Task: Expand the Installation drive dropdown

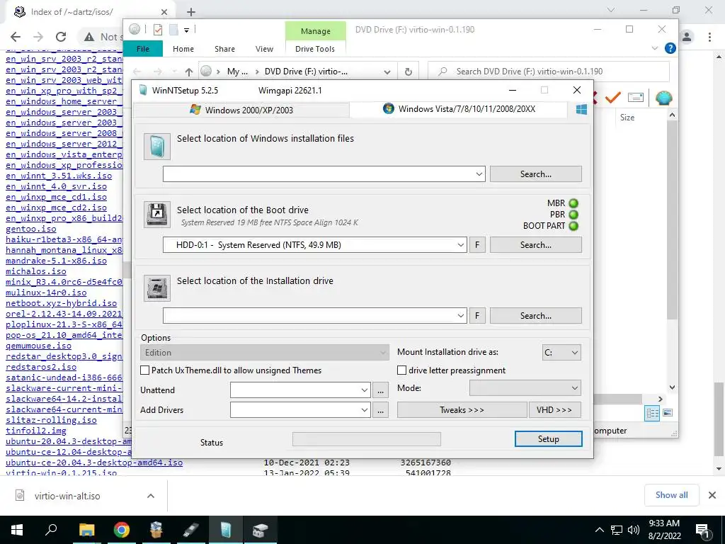Action: point(460,315)
